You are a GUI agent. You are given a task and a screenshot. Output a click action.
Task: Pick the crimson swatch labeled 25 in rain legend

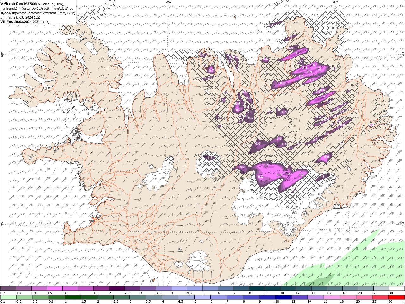pos(381,297)
